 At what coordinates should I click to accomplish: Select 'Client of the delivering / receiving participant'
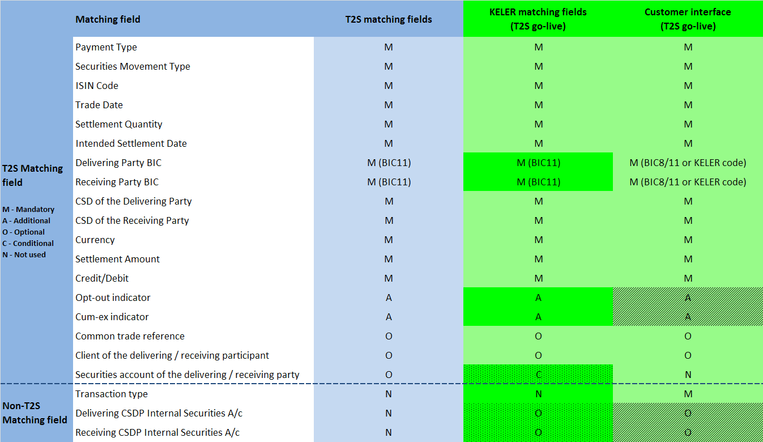(172, 355)
